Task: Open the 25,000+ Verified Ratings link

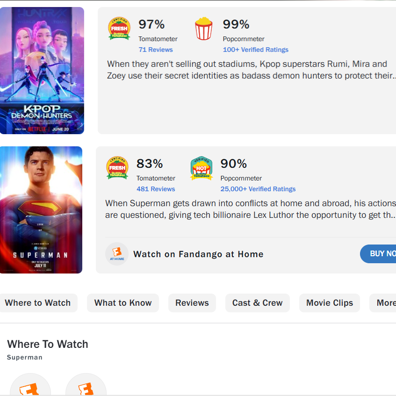Action: 258,189
